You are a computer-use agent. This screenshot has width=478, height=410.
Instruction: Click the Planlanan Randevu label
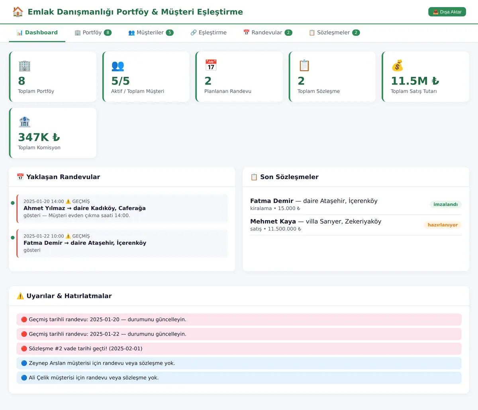[228, 91]
